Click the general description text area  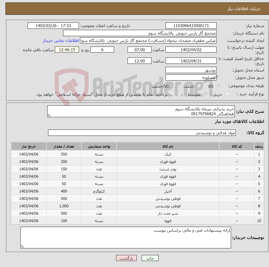[141, 111]
